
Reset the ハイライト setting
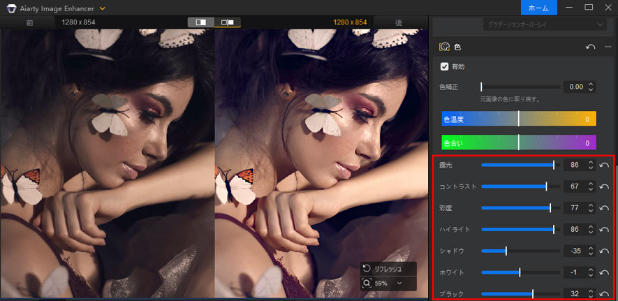tap(604, 229)
